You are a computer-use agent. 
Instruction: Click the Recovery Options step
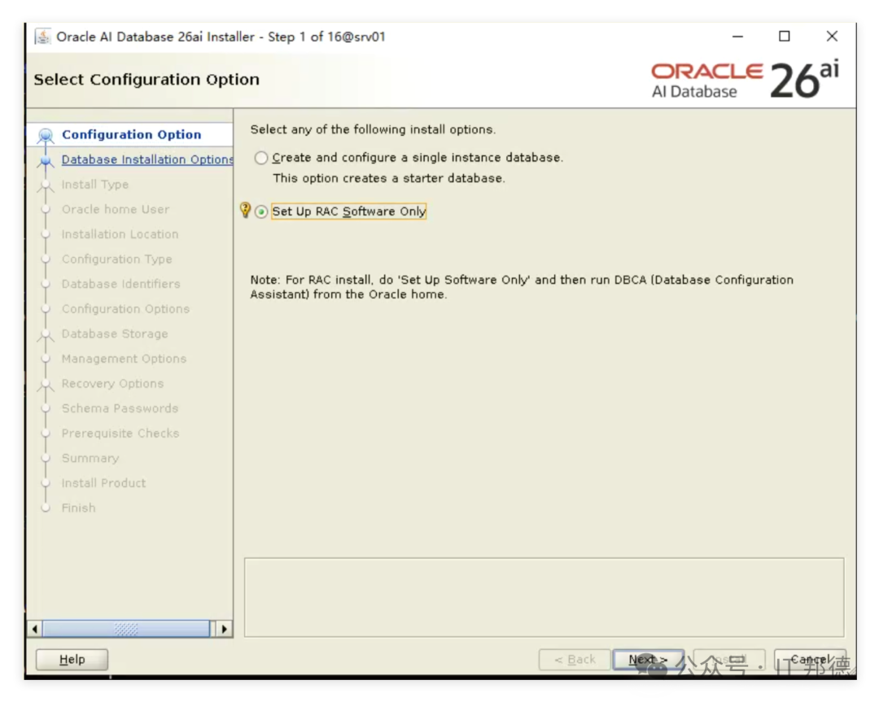pos(112,384)
